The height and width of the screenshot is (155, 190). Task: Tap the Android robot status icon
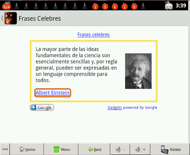168,6
